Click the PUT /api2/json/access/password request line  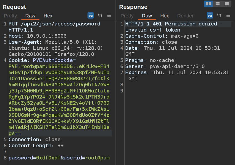click(x=54, y=24)
